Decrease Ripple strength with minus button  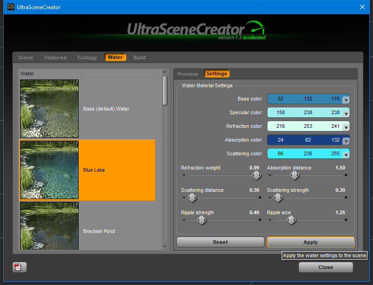[x=184, y=220]
